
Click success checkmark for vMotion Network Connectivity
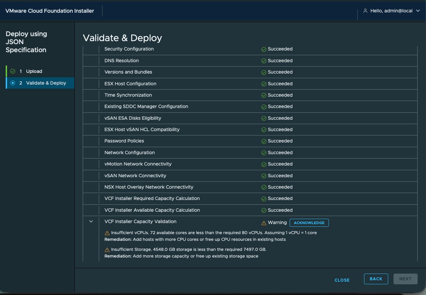point(264,164)
